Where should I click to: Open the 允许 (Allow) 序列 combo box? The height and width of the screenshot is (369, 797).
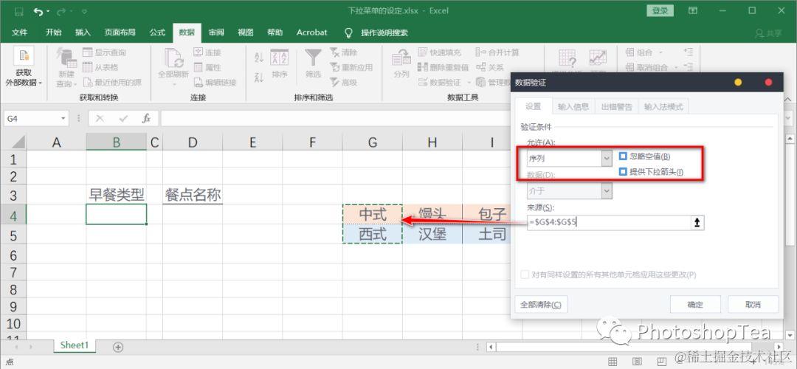pos(569,159)
